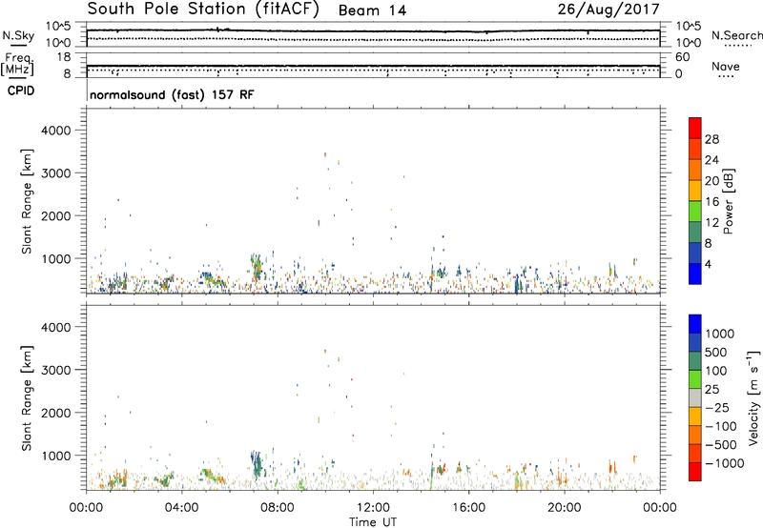The image size is (763, 528).
Task: Click '3000' tick on power panel range axis
Action: (x=56, y=173)
